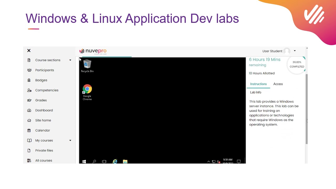Open the Competencies link

click(x=47, y=90)
